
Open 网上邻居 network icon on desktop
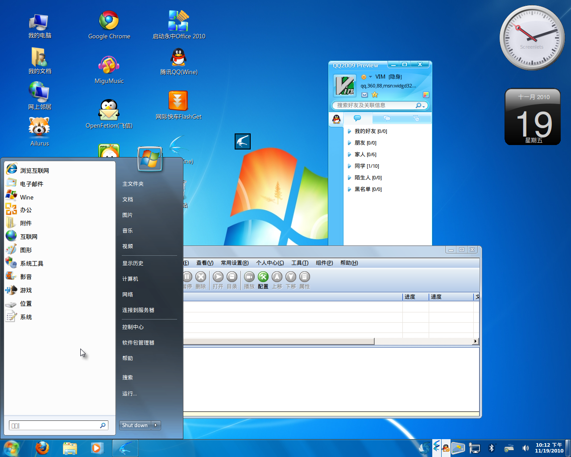tap(39, 96)
